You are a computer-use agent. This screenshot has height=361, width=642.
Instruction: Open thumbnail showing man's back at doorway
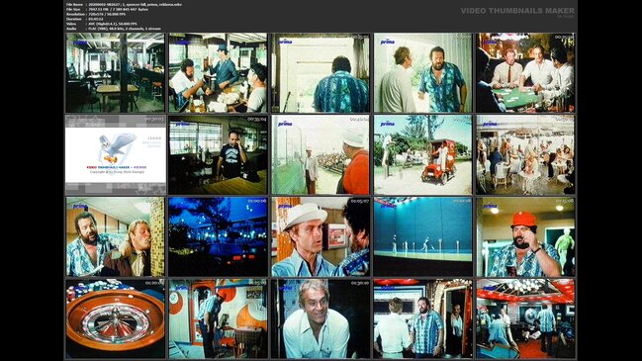(321, 73)
